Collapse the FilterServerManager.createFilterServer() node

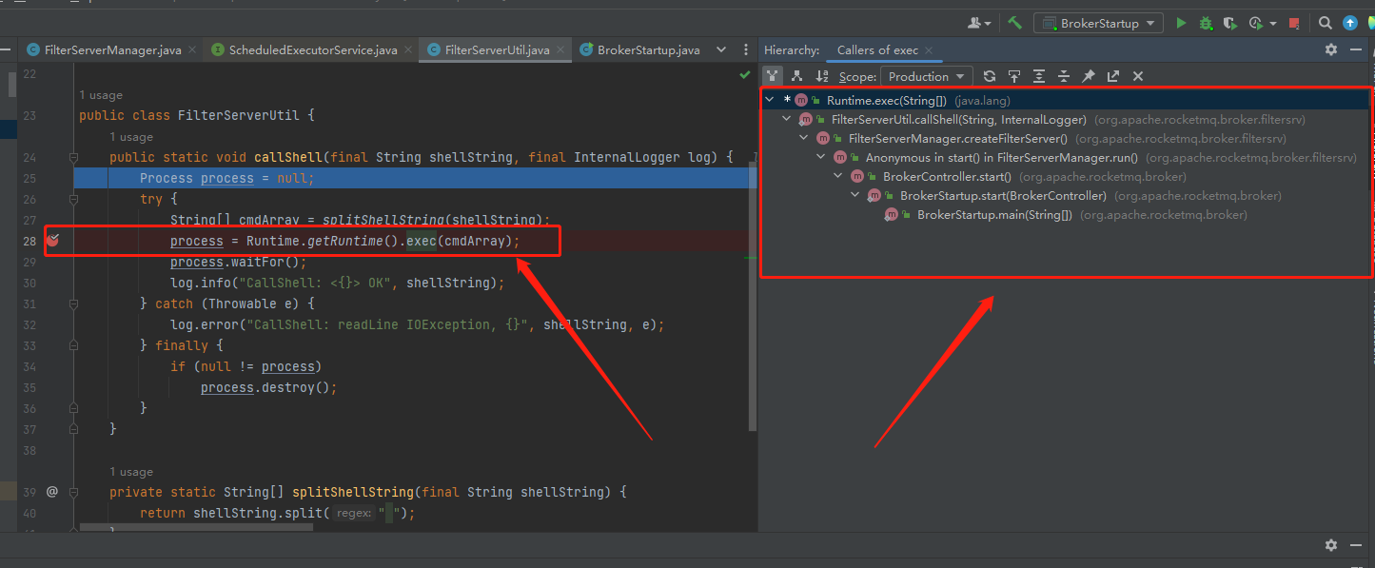point(803,138)
